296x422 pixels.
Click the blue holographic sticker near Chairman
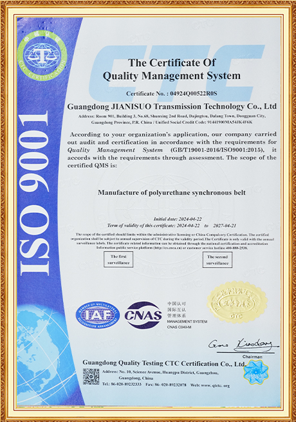point(257,372)
